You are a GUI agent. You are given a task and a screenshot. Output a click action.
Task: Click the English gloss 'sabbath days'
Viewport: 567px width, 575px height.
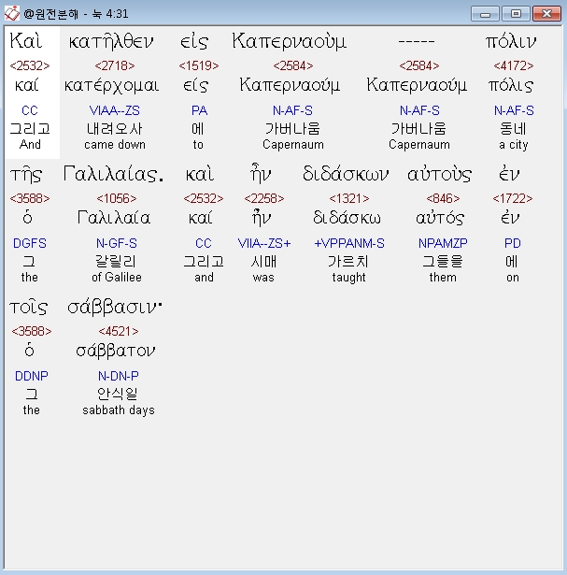(119, 410)
